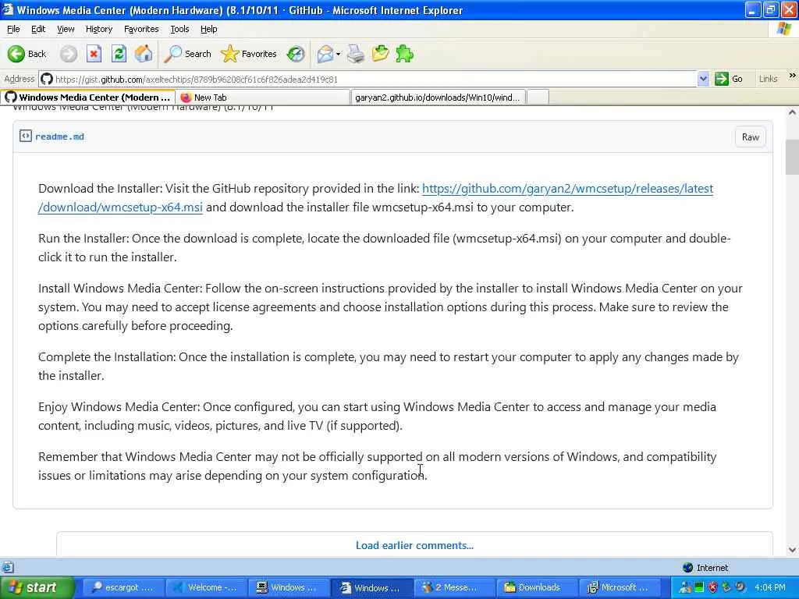Open the Help menu
Viewport: 799px width, 599px height.
[208, 29]
